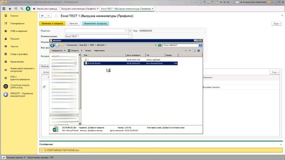285x160 pixels.
Task: Open the view options dropdown in Explorer
Action: pyautogui.click(x=190, y=51)
